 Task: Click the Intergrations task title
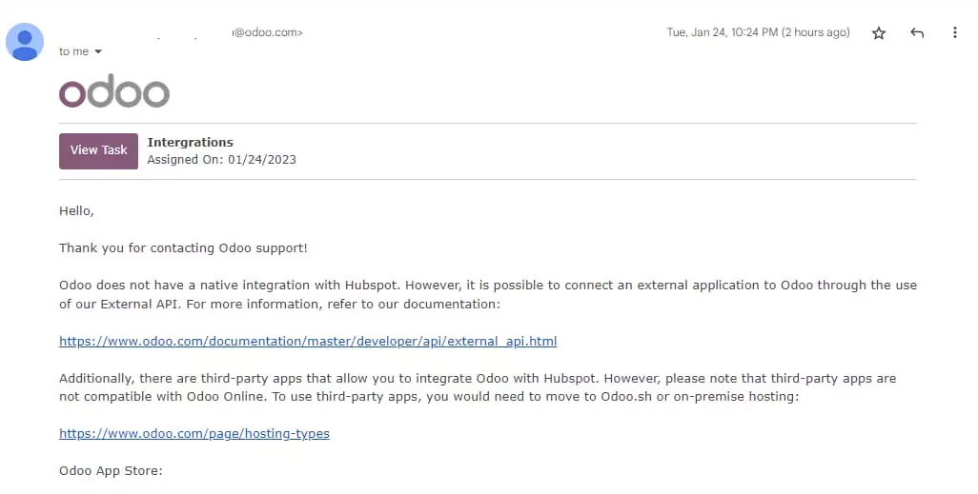pyautogui.click(x=191, y=142)
